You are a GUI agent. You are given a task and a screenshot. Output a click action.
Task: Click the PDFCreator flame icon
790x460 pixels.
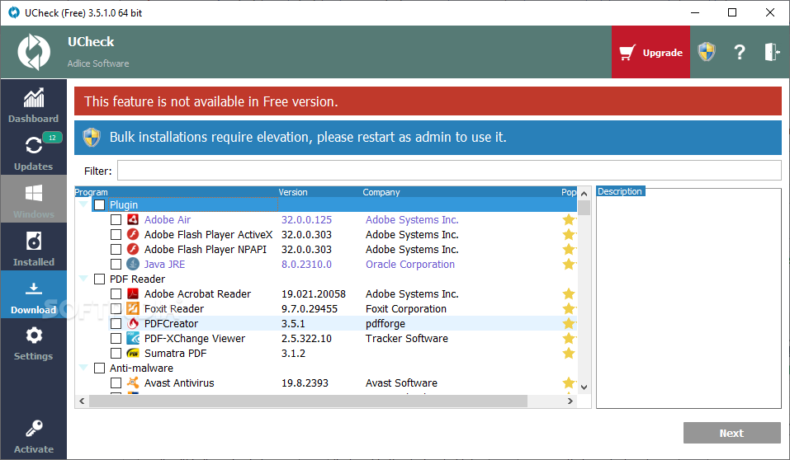coord(133,324)
